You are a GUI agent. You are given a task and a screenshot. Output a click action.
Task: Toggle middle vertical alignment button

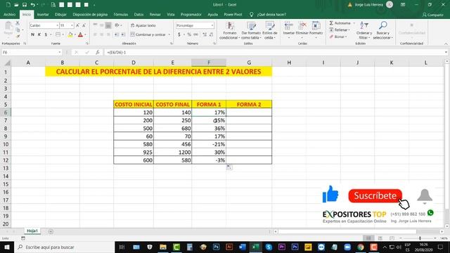[x=101, y=25]
